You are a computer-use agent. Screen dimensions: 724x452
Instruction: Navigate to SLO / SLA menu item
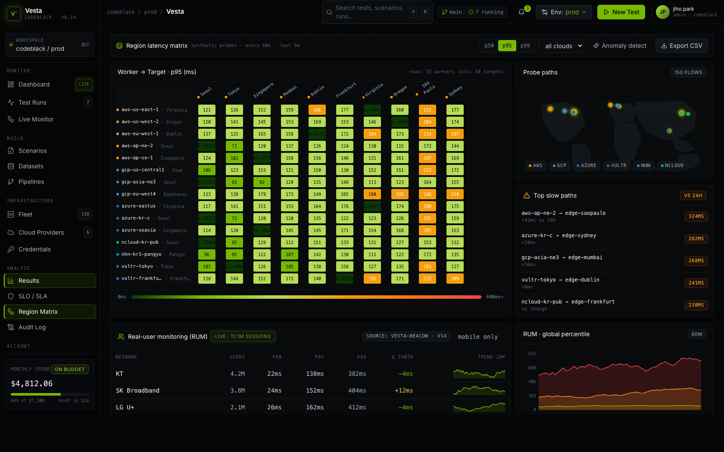pos(33,296)
